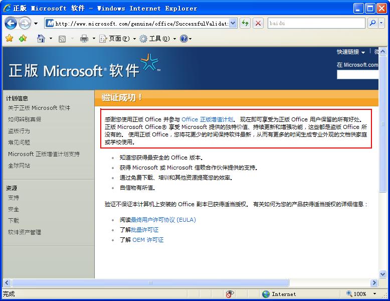Click the horizontal scrollbar left arrow
390x301 pixels.
click(x=7, y=282)
